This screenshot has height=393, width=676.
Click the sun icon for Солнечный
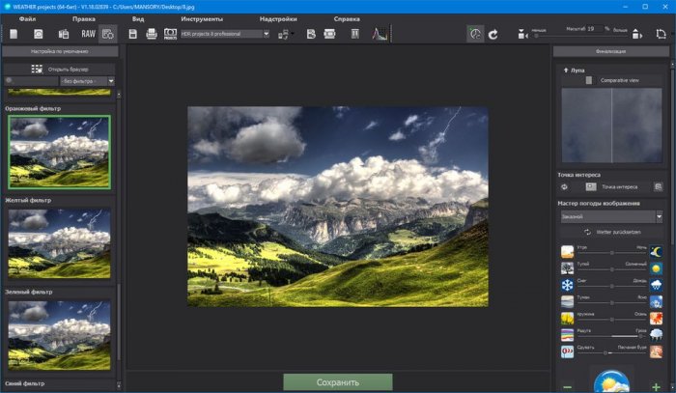pyautogui.click(x=656, y=267)
